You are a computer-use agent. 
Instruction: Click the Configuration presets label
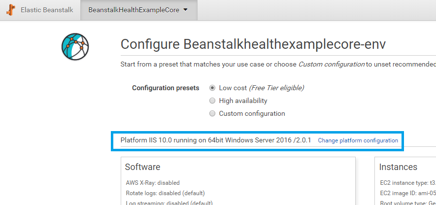point(166,88)
